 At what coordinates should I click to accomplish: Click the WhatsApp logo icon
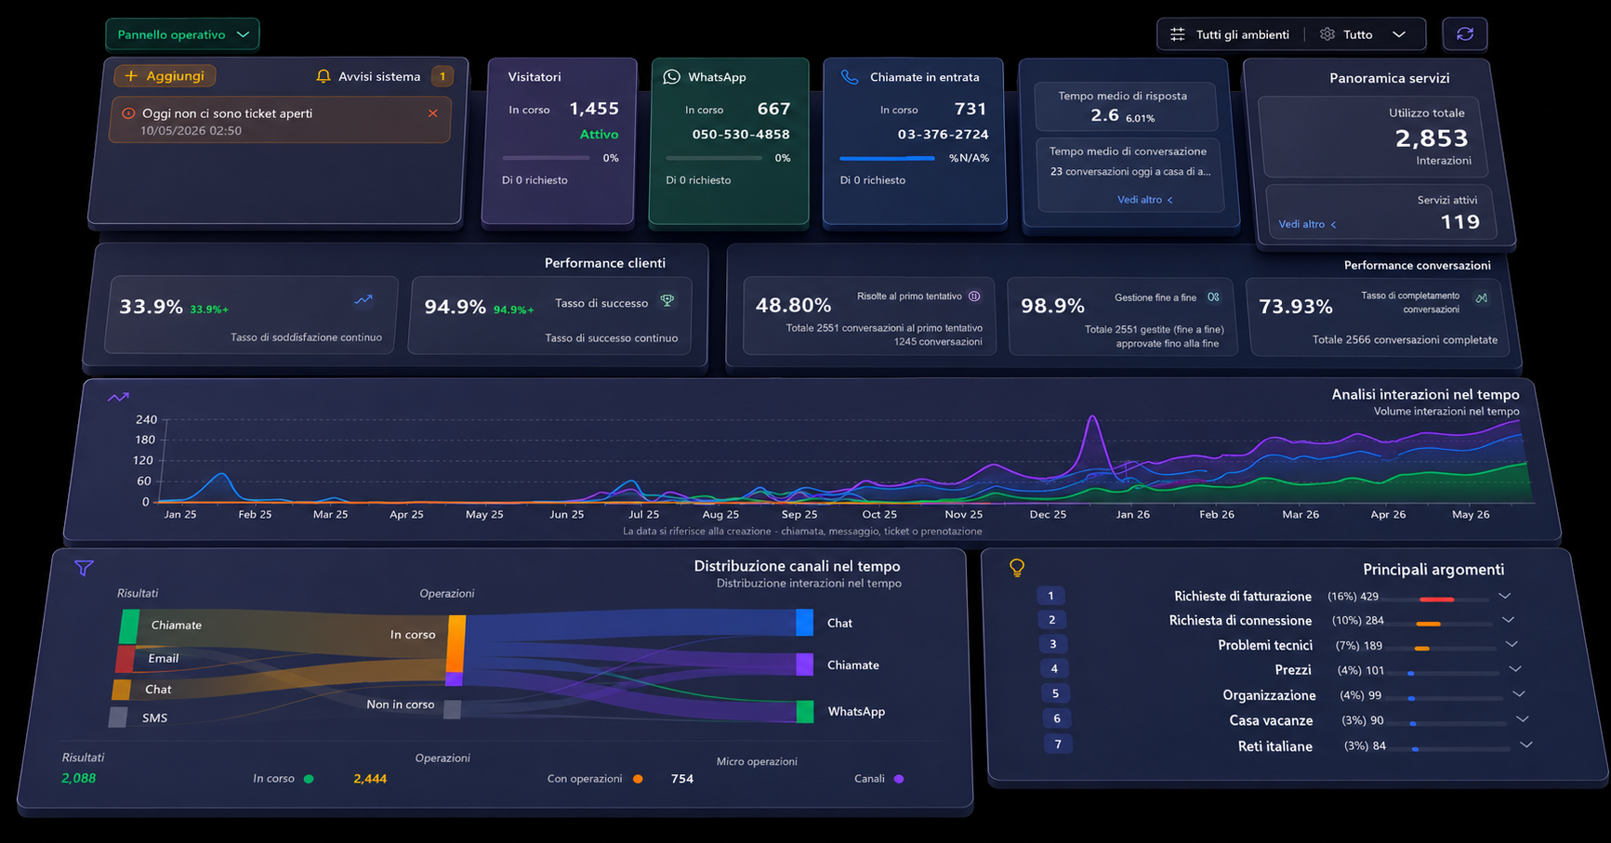[671, 77]
